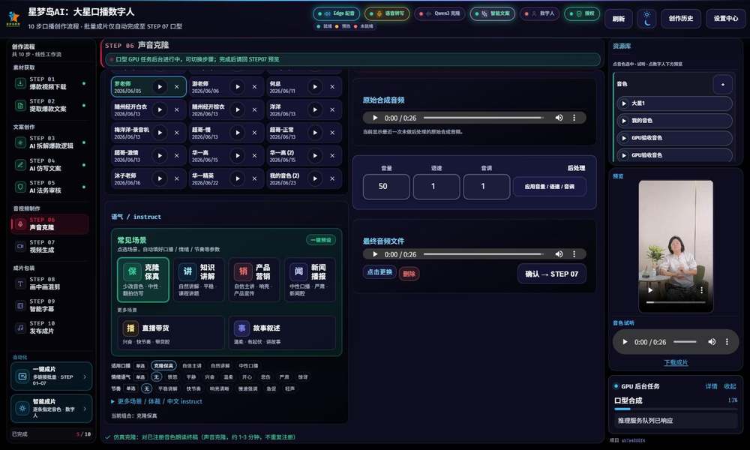Image resolution: width=750 pixels, height=450 pixels.
Task: Go to STEP 04 AI 仿写文案
Action: (x=49, y=164)
